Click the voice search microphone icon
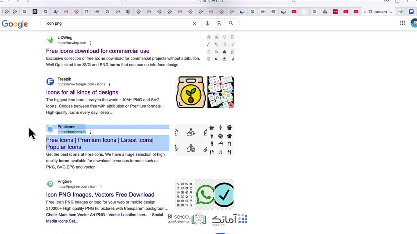Image resolution: width=417 pixels, height=234 pixels. click(x=208, y=23)
